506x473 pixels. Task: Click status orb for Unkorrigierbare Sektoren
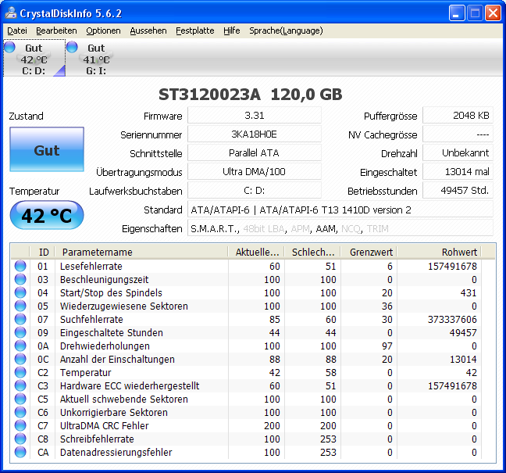pyautogui.click(x=20, y=412)
